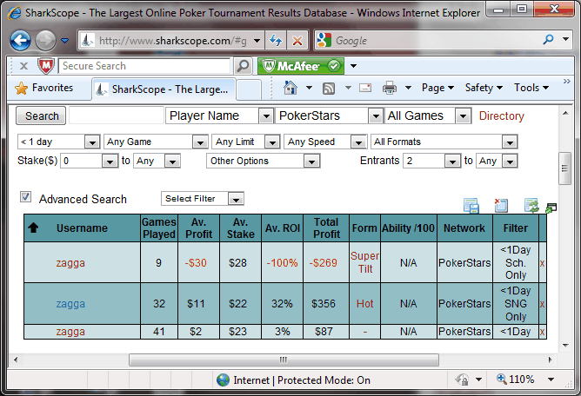Click the save results table icon
This screenshot has width=581, height=396.
pyautogui.click(x=471, y=206)
